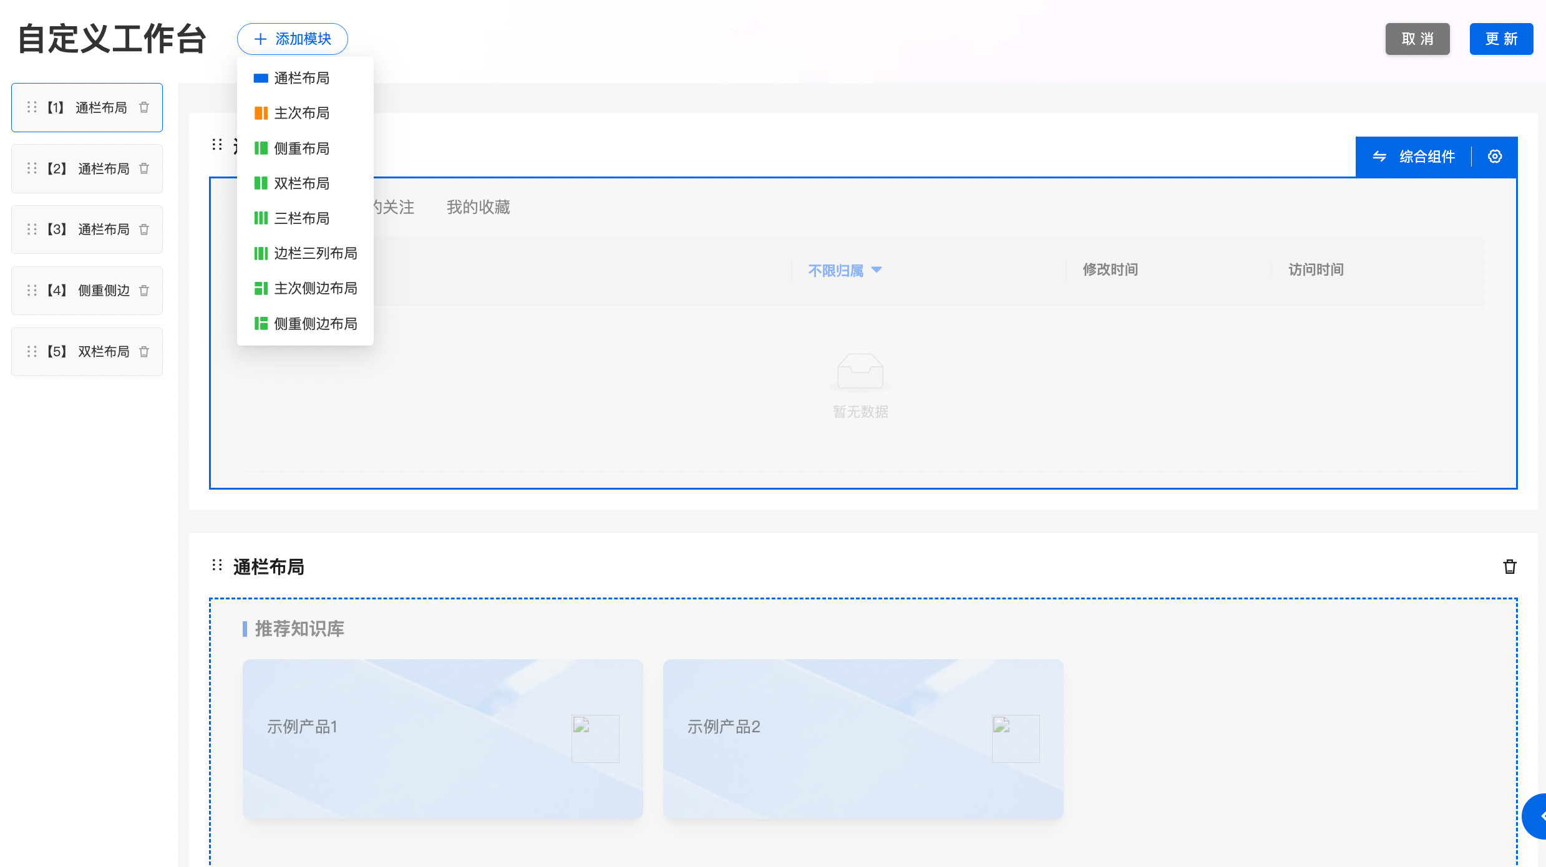Click the swap icon beside 综合组件
The image size is (1546, 867).
[1379, 157]
